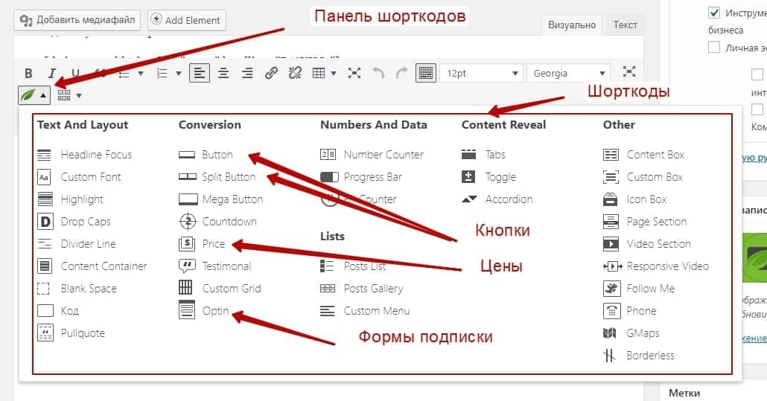Insert GMaps shortcode
The width and height of the screenshot is (767, 401).
tap(631, 333)
